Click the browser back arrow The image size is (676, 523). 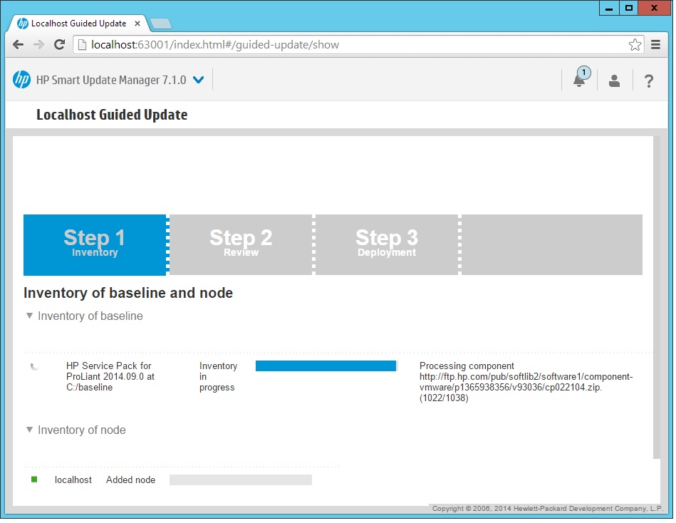(x=19, y=45)
